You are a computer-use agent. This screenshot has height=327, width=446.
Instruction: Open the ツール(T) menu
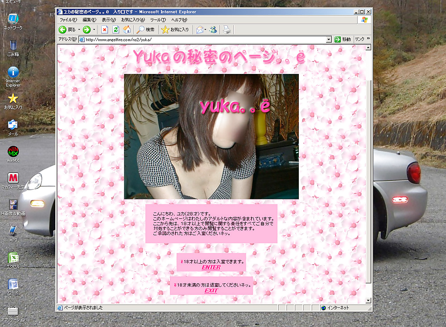click(158, 20)
